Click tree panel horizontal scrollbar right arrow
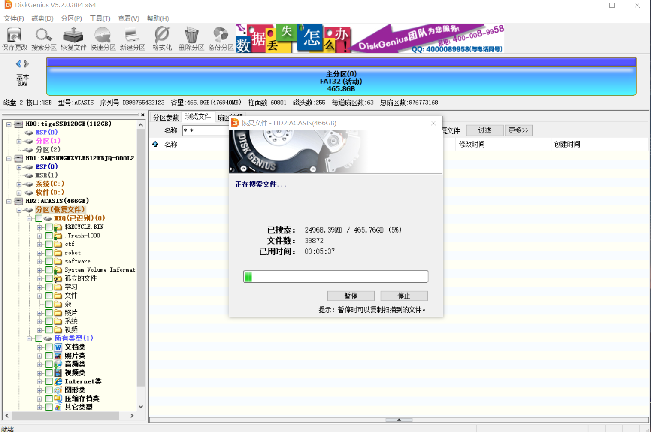 (x=132, y=416)
